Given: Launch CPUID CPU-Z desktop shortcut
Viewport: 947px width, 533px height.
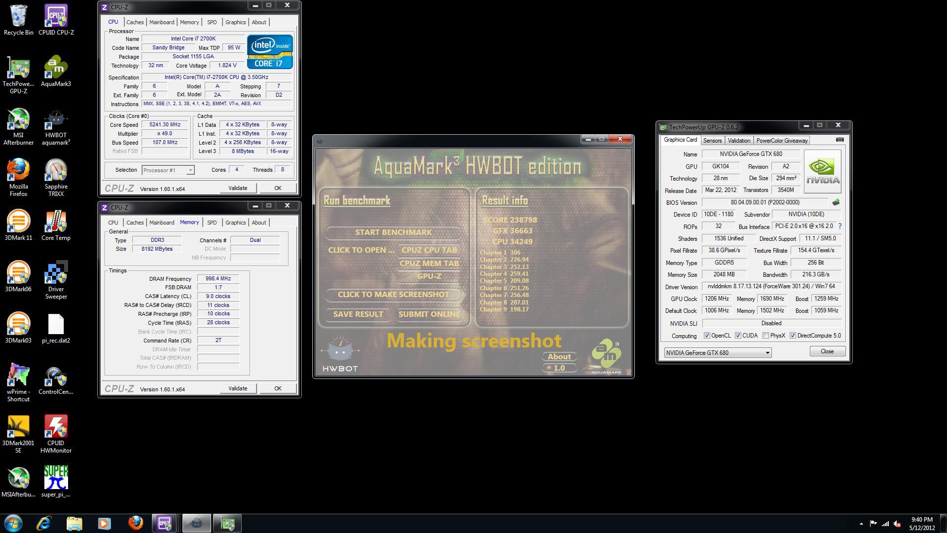Looking at the screenshot, I should (56, 20).
